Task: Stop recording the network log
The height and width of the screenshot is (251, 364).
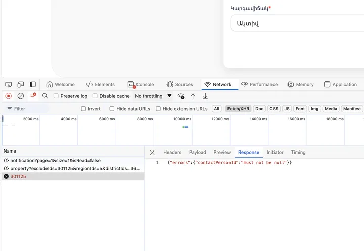Action: 9,96
